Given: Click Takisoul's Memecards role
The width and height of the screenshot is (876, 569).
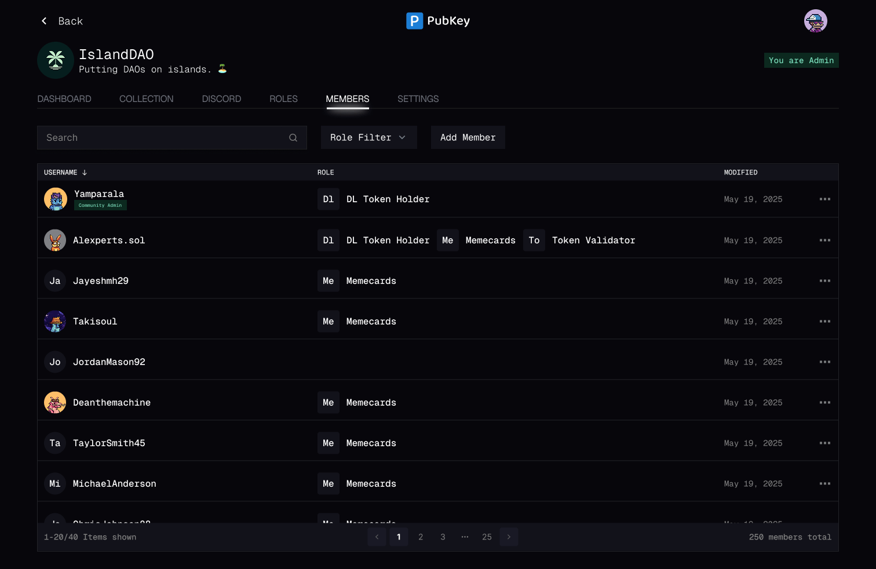Looking at the screenshot, I should 357,322.
